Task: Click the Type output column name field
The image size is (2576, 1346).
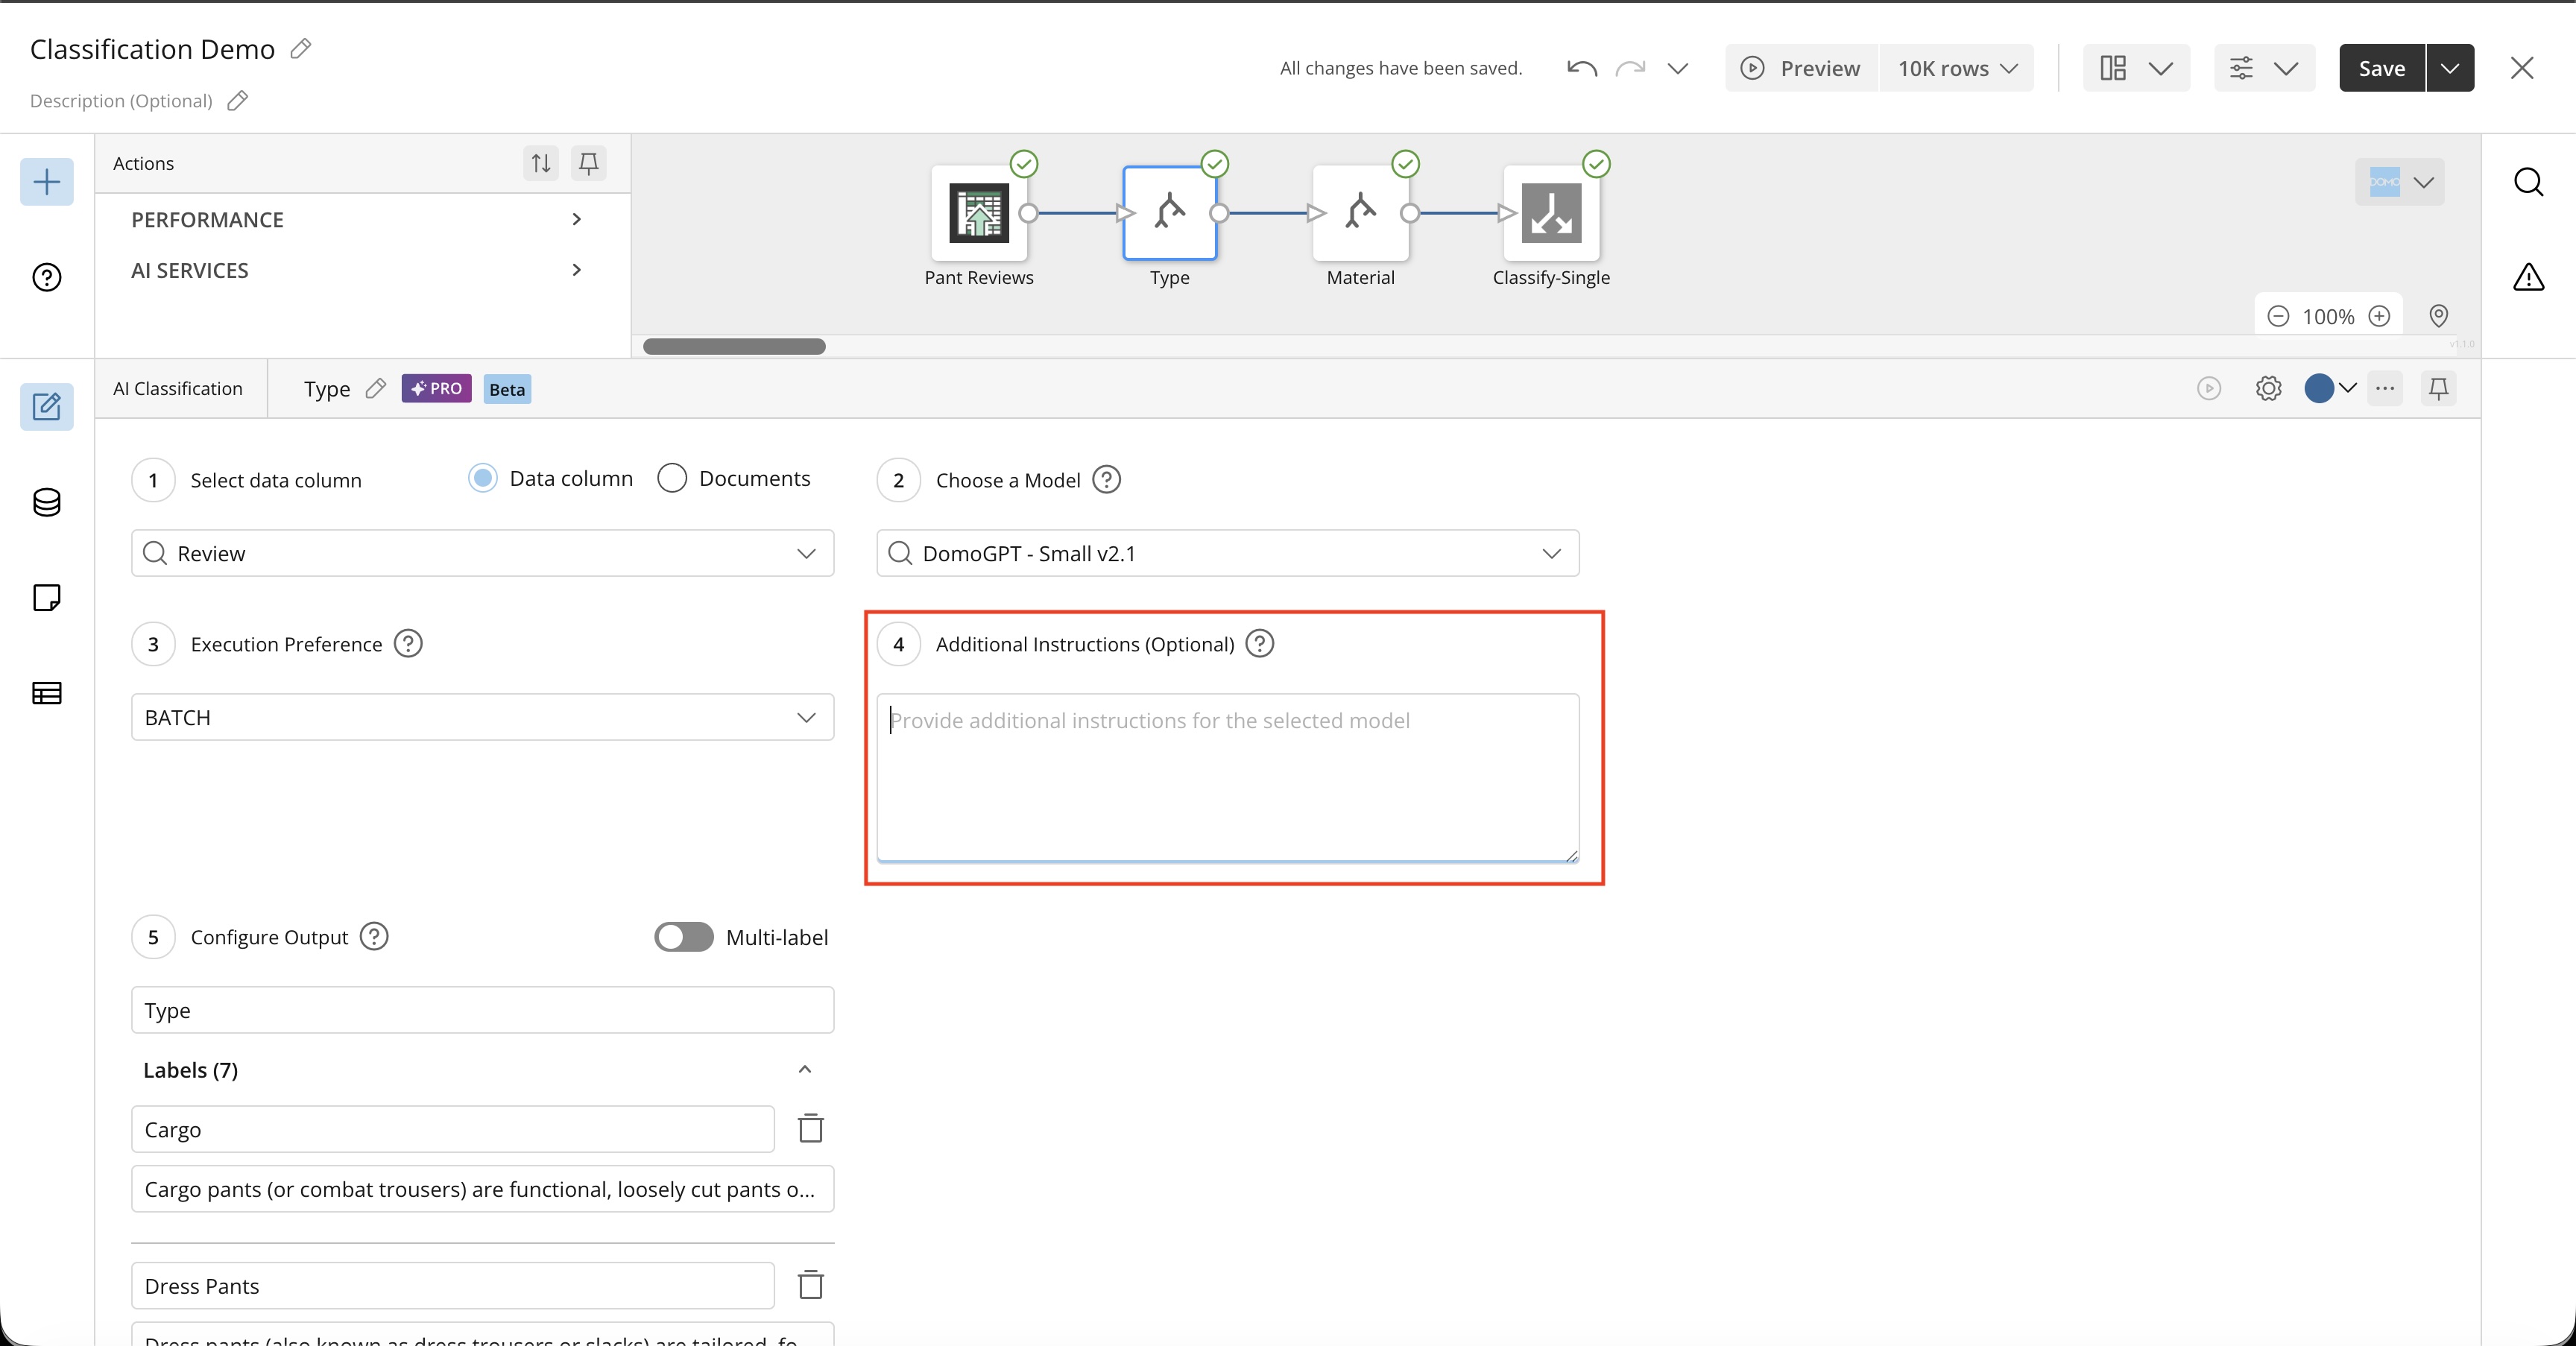Action: (482, 1010)
